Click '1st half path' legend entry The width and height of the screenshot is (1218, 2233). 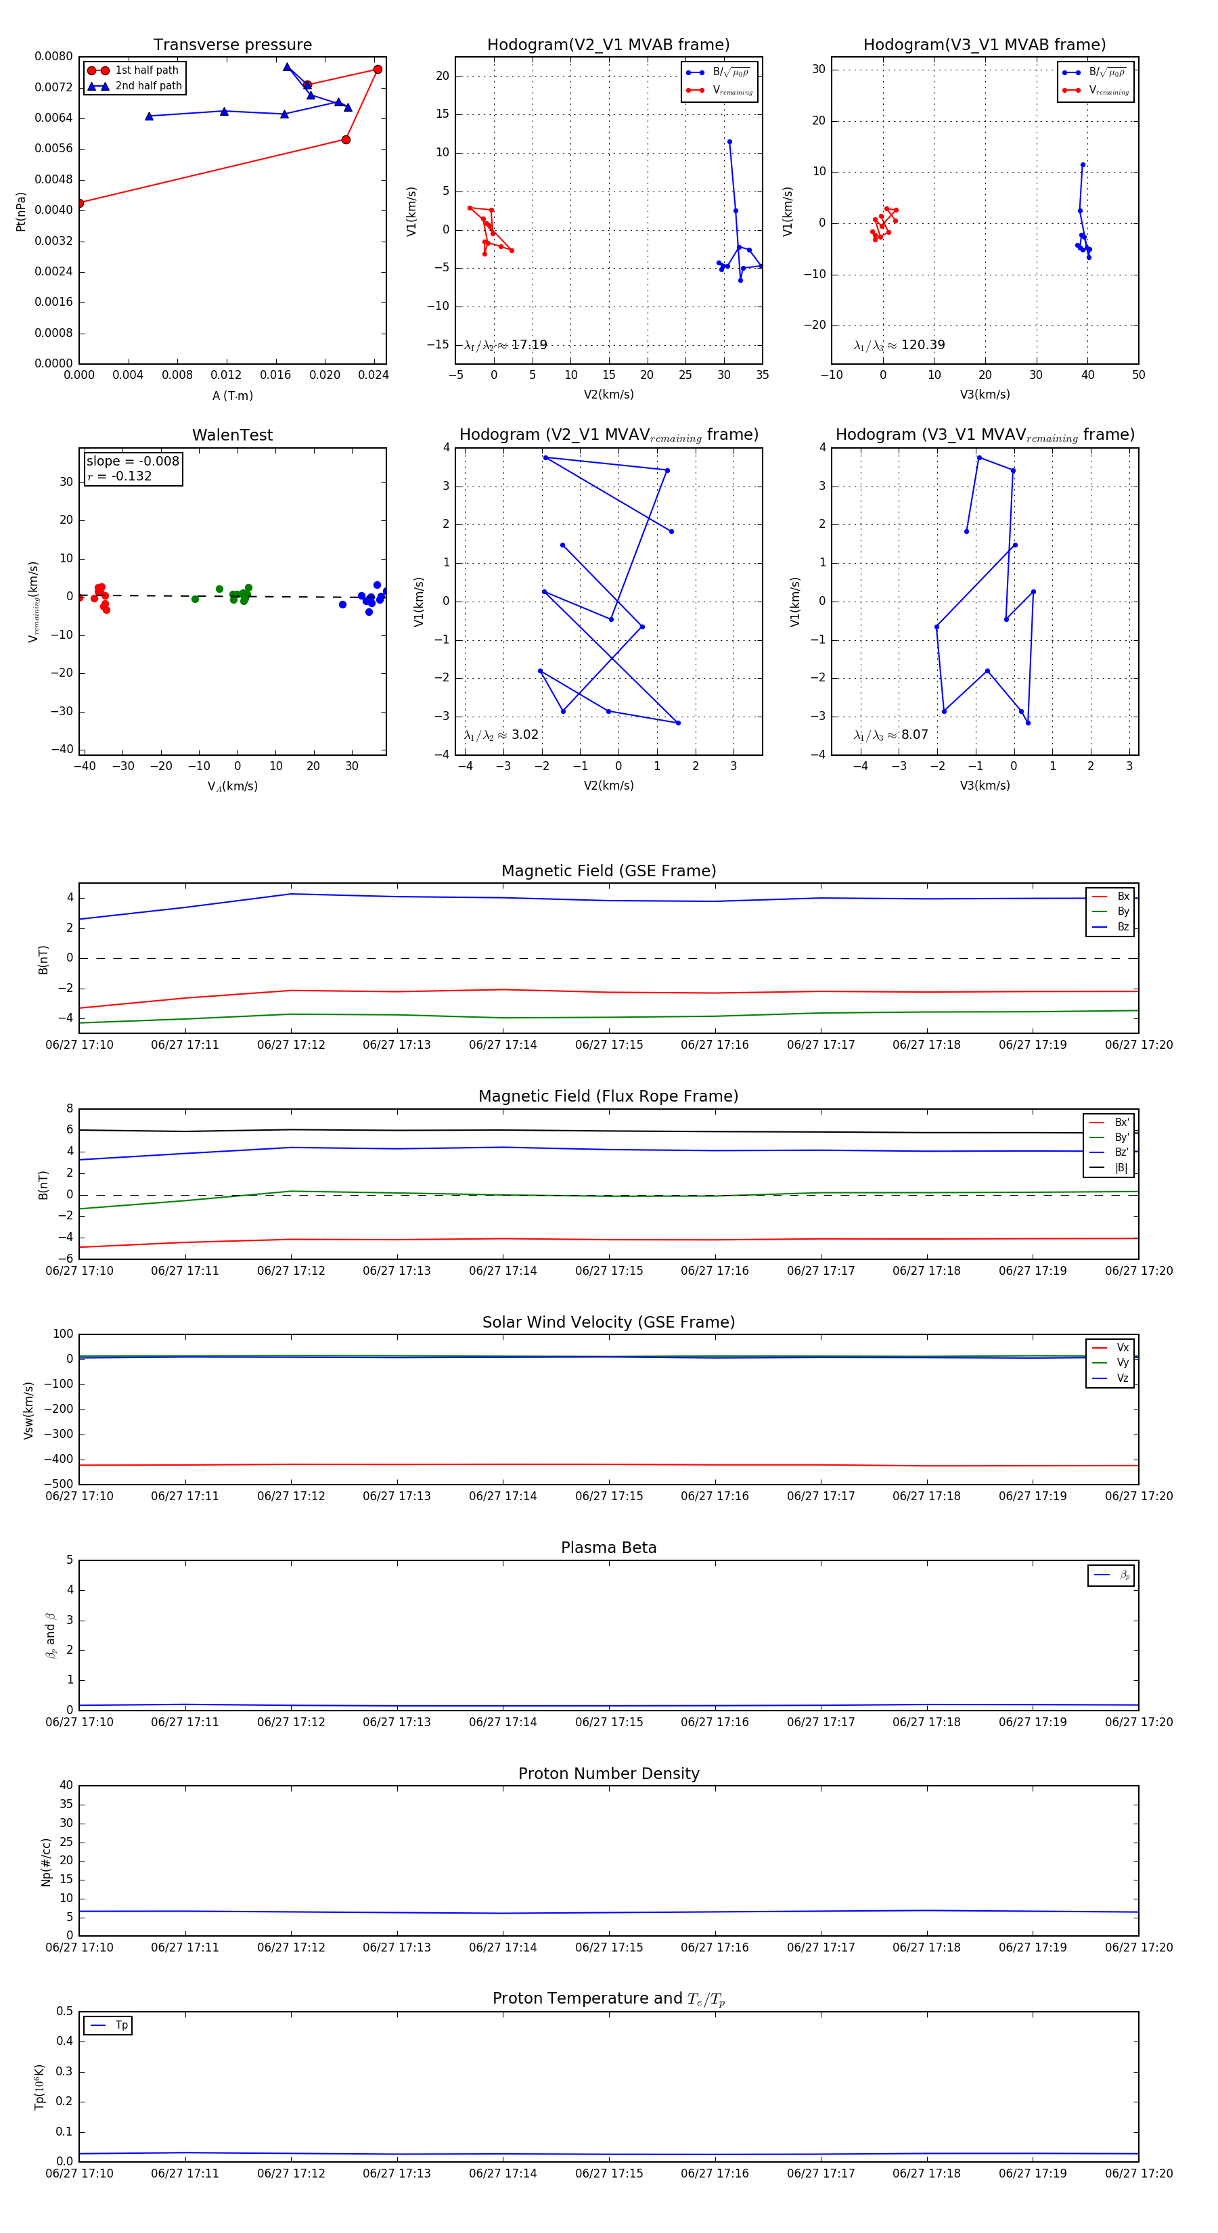[x=135, y=70]
